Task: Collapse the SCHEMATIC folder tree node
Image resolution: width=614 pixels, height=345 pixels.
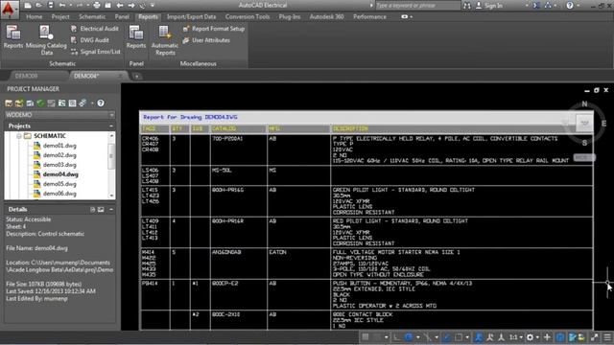Action: [x=19, y=136]
